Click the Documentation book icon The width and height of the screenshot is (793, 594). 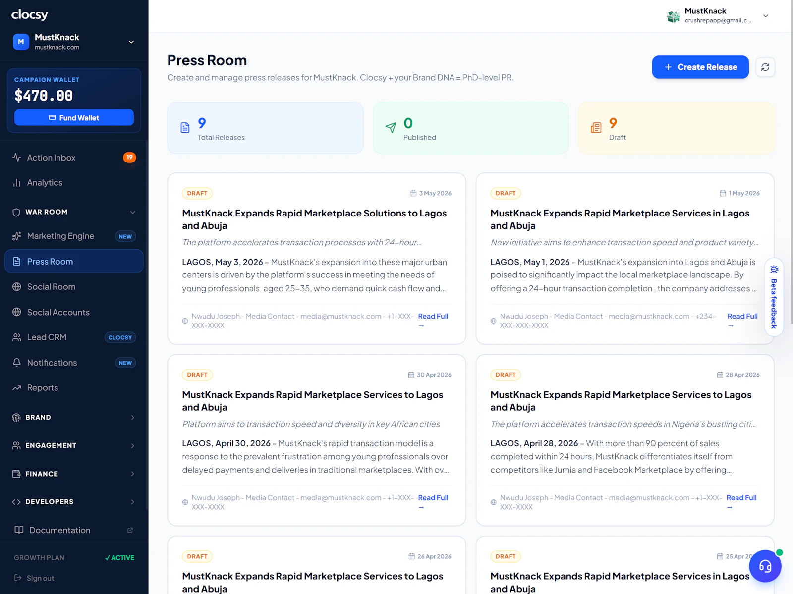[19, 530]
